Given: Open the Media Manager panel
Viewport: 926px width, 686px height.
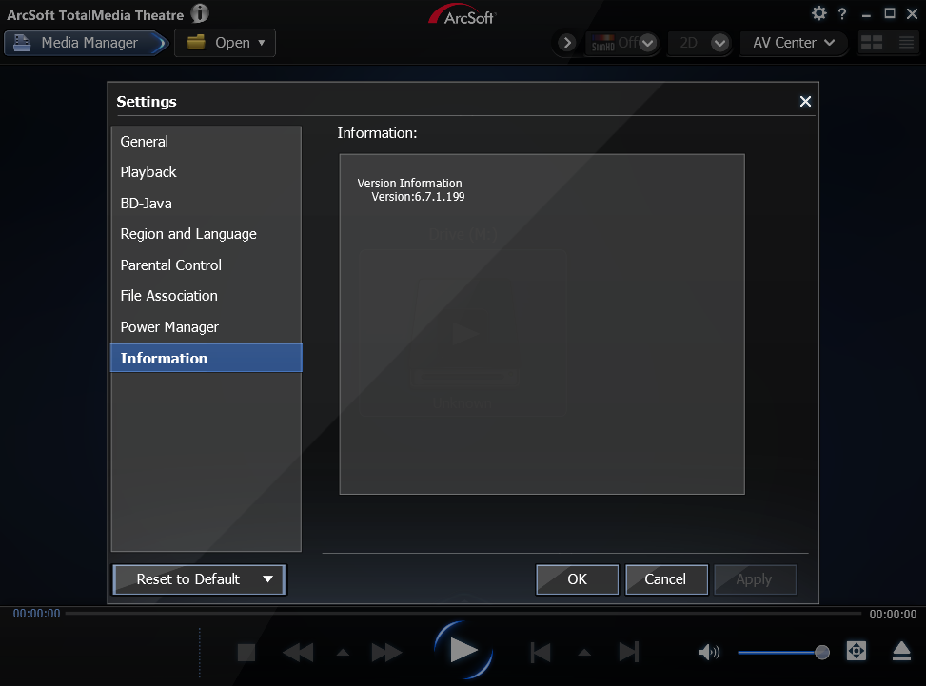Looking at the screenshot, I should pyautogui.click(x=86, y=43).
